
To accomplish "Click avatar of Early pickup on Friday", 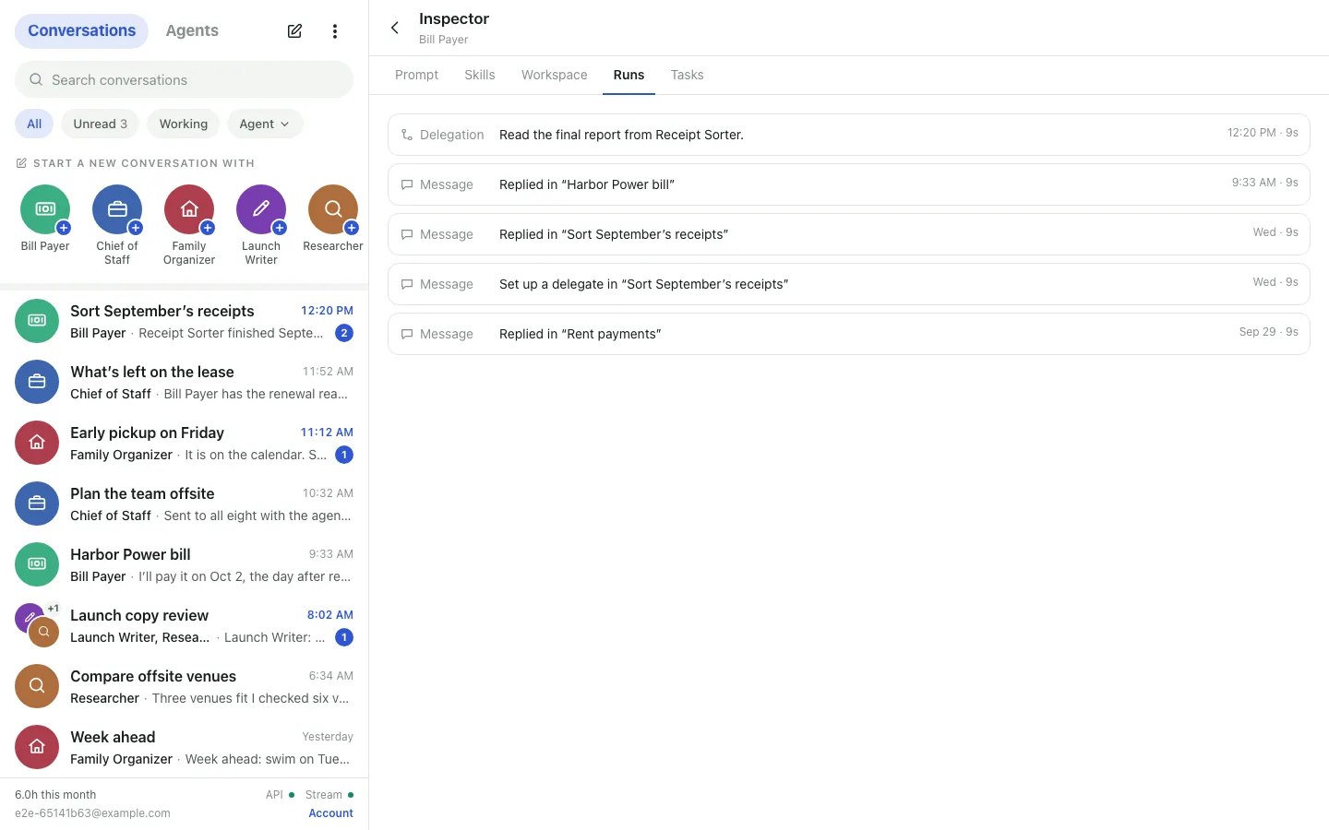I will 37,443.
